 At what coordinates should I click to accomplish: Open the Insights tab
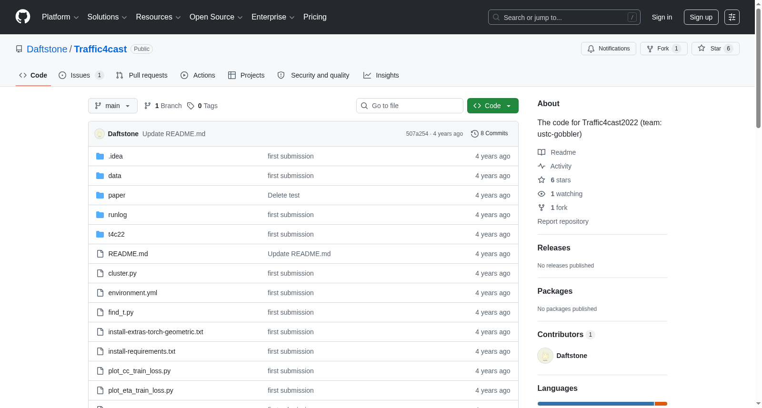tap(381, 75)
